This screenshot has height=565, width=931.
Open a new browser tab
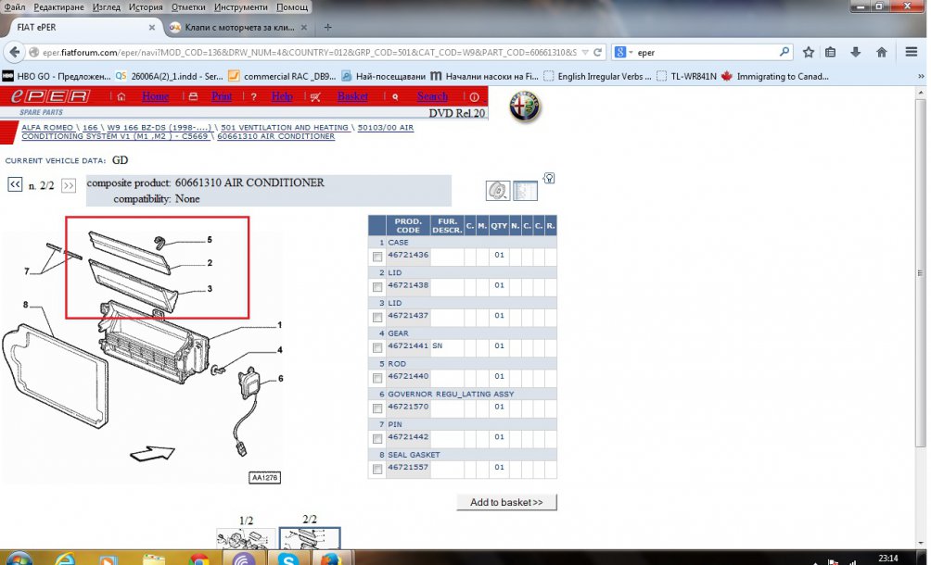point(327,27)
